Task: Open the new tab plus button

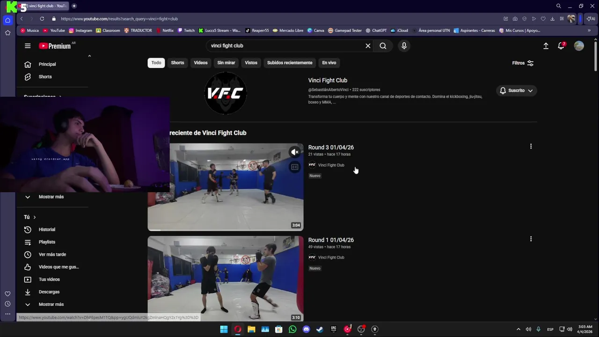Action: coord(74,6)
